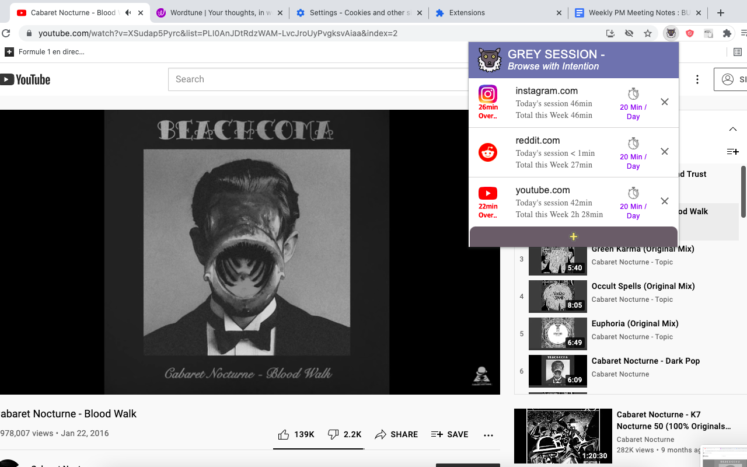Click the install app icon in address bar
747x467 pixels.
coord(610,33)
